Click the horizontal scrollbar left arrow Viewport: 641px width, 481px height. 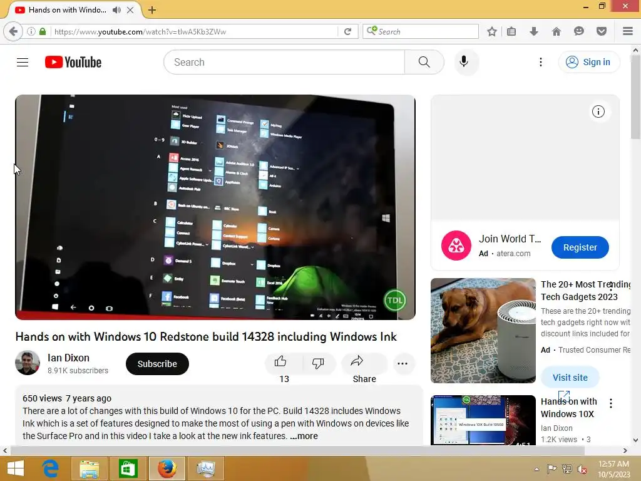[x=5, y=451]
